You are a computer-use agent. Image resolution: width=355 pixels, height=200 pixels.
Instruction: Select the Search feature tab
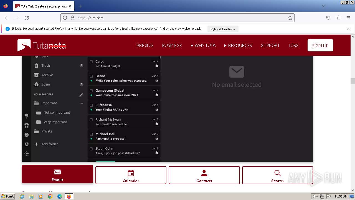277,175
